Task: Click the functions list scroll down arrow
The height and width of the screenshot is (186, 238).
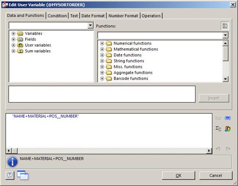Action: (x=225, y=79)
